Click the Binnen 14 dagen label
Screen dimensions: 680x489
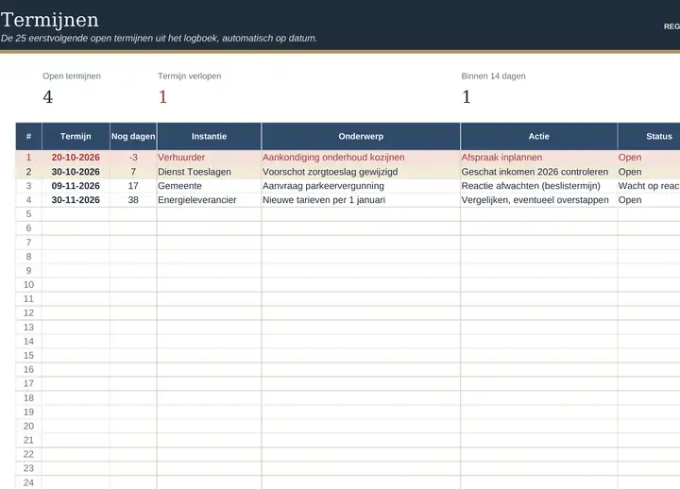[x=493, y=76]
